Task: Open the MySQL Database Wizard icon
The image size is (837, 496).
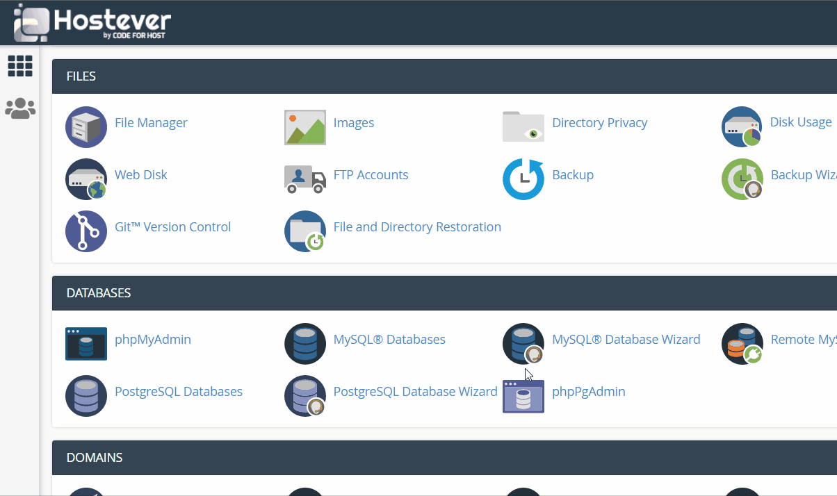Action: tap(523, 344)
